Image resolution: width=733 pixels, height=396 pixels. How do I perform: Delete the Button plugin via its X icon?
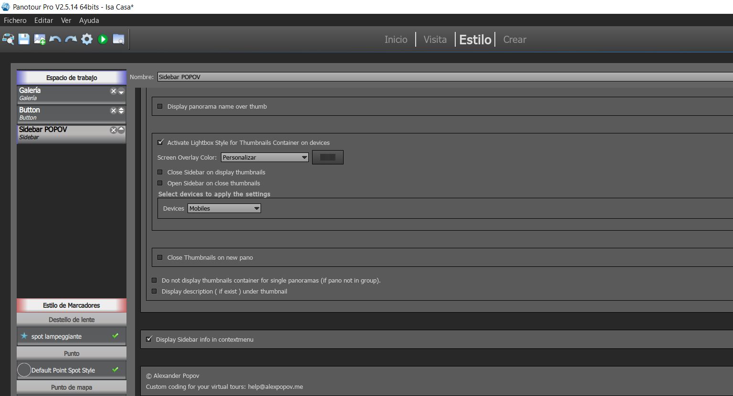[x=114, y=111]
